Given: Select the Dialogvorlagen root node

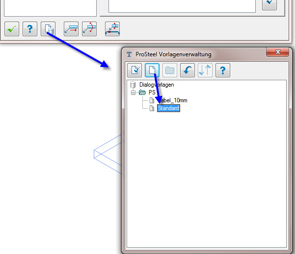Looking at the screenshot, I should coord(157,85).
